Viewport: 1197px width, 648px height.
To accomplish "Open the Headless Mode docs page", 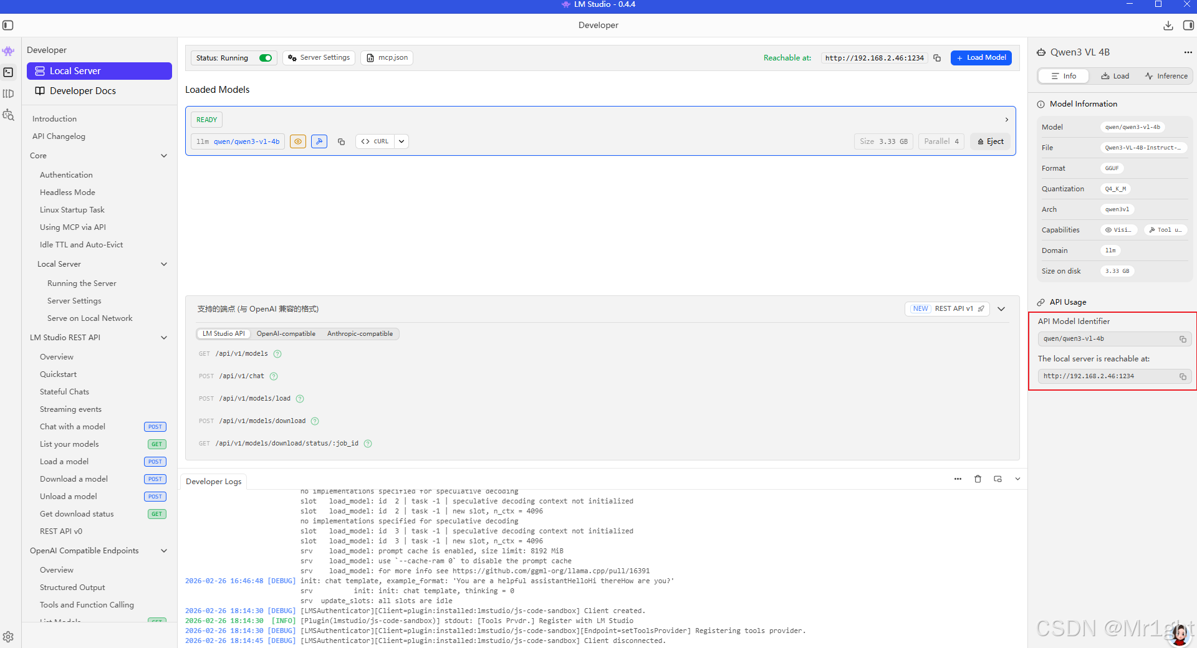I will pyautogui.click(x=67, y=193).
